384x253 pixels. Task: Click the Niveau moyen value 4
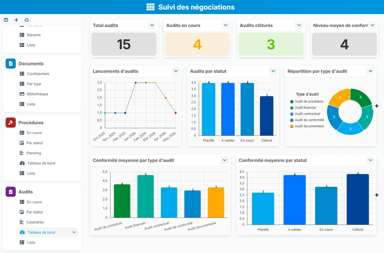[x=344, y=44]
